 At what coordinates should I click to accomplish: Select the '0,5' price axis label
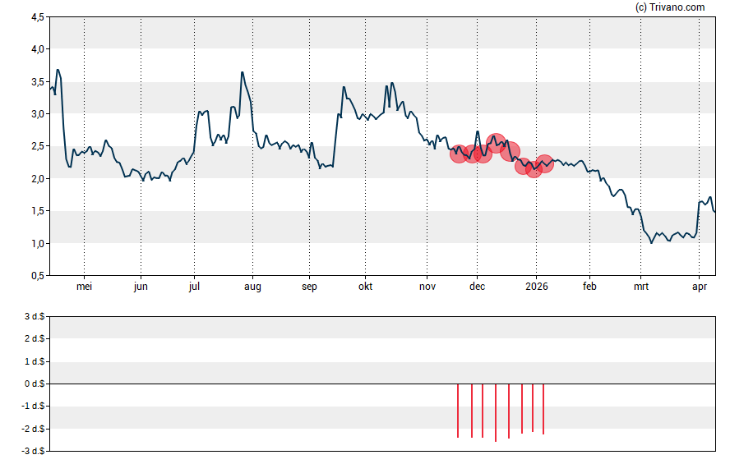click(x=36, y=276)
